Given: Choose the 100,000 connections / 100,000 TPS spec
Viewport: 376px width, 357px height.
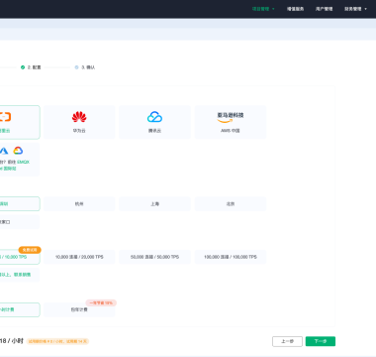Looking at the screenshot, I should pyautogui.click(x=231, y=257).
